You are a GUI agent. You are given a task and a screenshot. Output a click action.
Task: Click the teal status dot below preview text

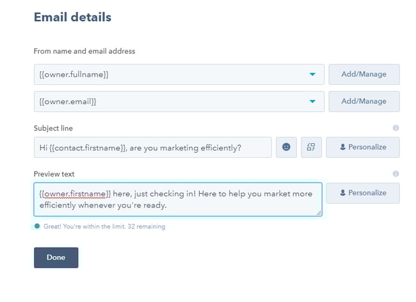(x=37, y=226)
